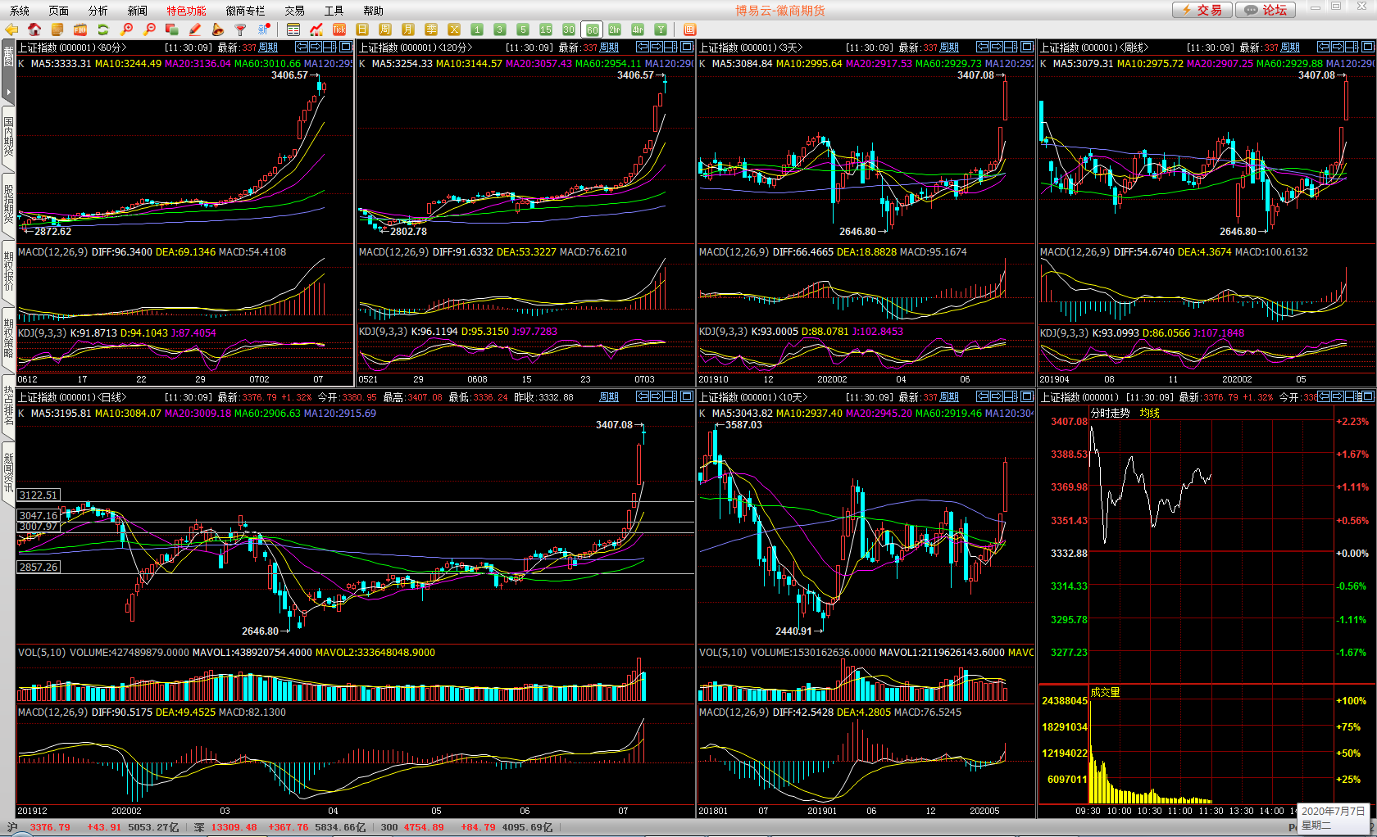Select the red pencil drawing tool
1377x837 pixels.
click(x=195, y=29)
